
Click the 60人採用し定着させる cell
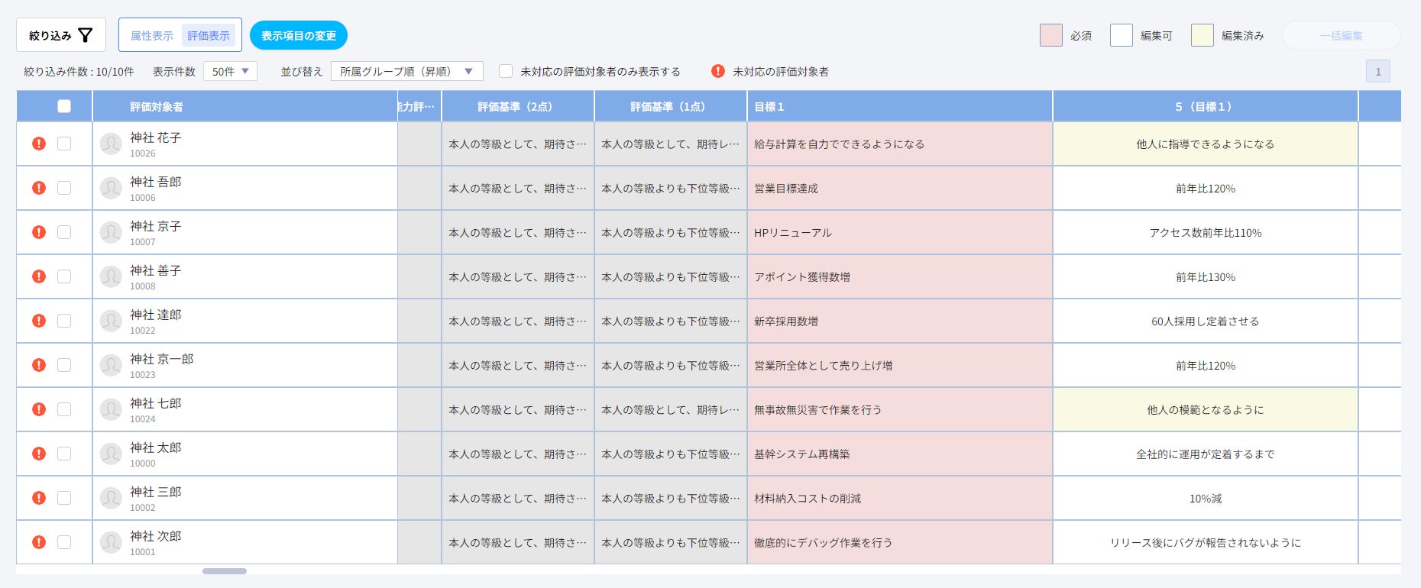[x=1206, y=321]
